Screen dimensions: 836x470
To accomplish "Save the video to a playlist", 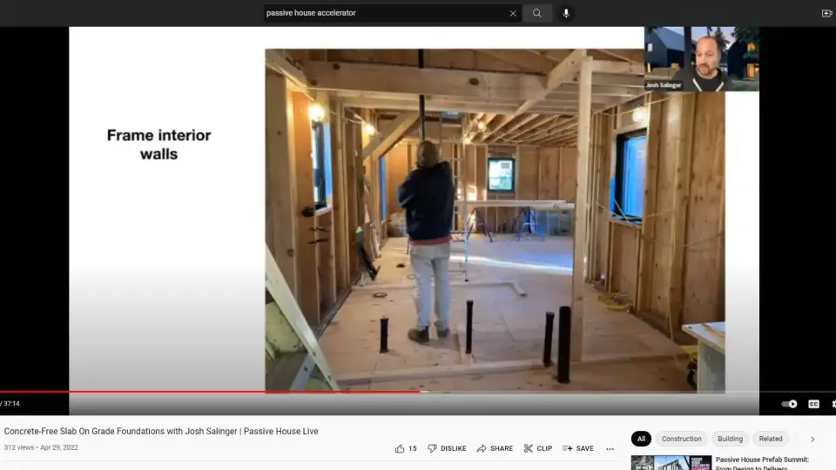I will [x=578, y=449].
